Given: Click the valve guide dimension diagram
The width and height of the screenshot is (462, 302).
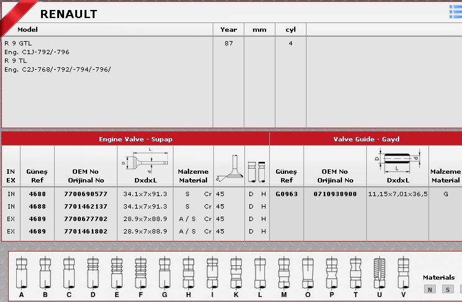Looking at the screenshot, I should (x=397, y=161).
